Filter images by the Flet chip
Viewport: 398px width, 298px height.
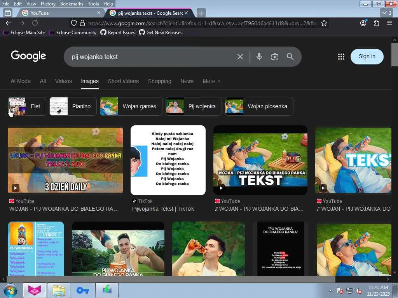click(x=27, y=106)
